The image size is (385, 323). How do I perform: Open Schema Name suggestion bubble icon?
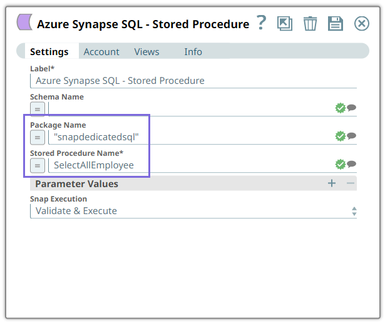[352, 108]
